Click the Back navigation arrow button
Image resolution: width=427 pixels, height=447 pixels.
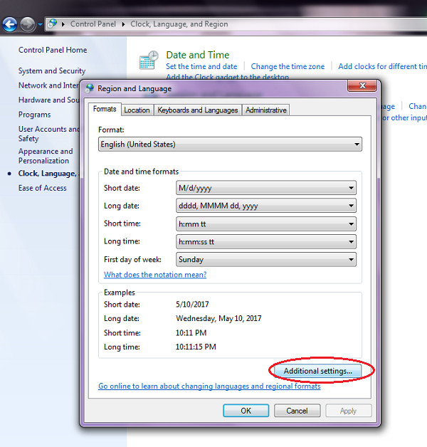pos(10,24)
